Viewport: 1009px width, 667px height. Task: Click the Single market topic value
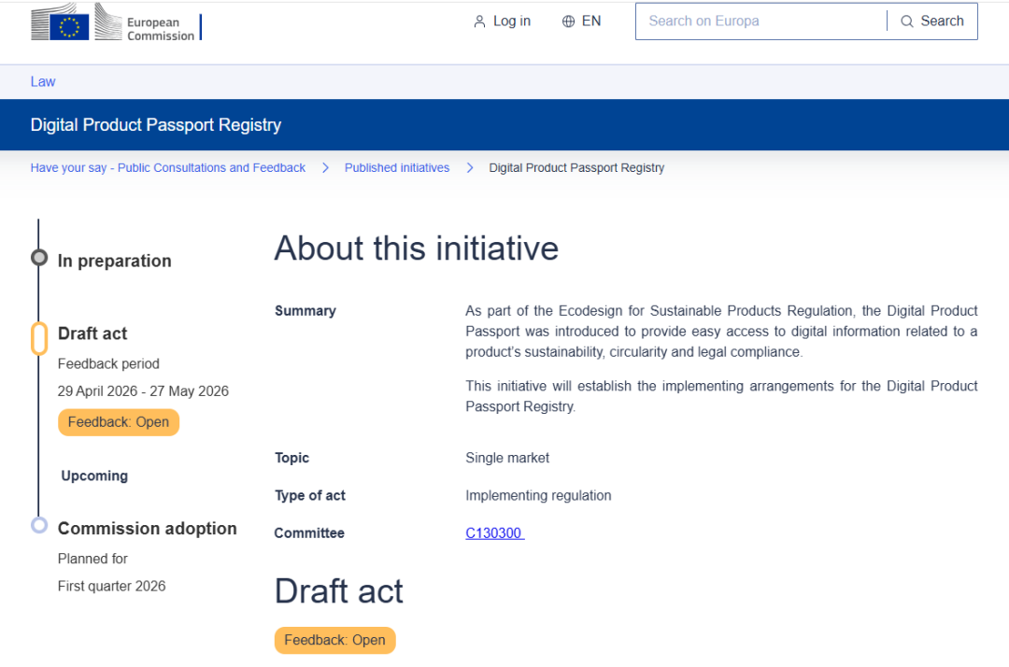[507, 458]
